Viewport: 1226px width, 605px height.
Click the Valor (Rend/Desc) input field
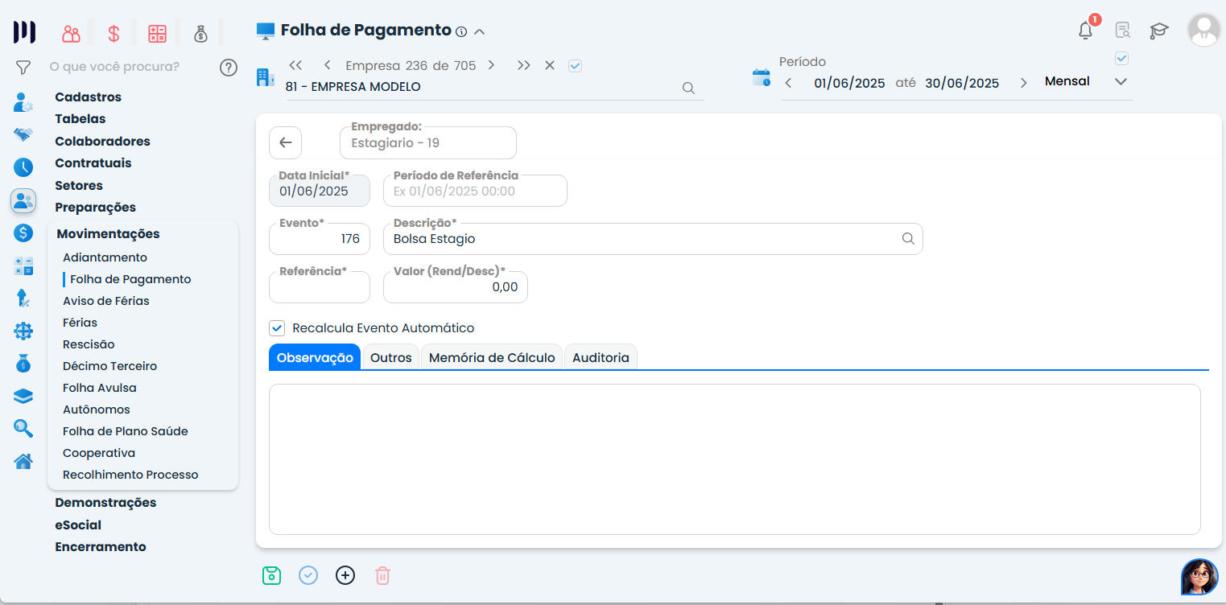(x=456, y=287)
